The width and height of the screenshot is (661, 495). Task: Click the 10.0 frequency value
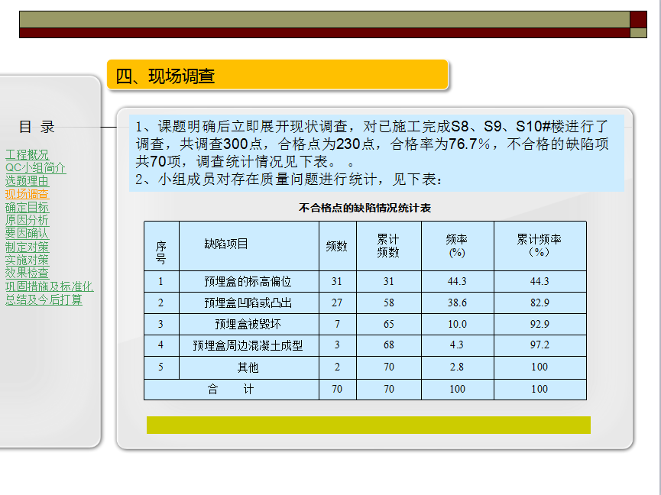[457, 324]
